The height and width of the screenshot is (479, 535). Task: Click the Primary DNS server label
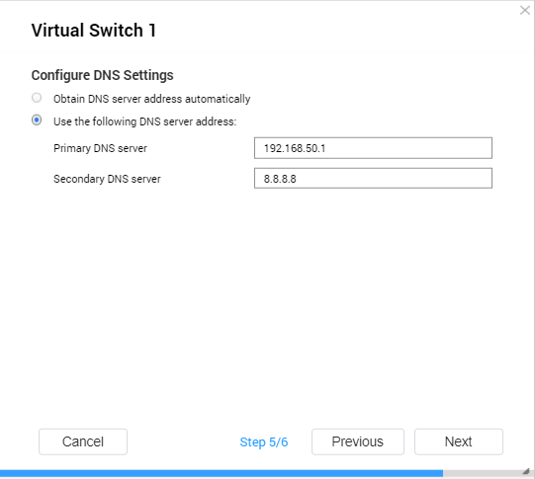point(100,148)
